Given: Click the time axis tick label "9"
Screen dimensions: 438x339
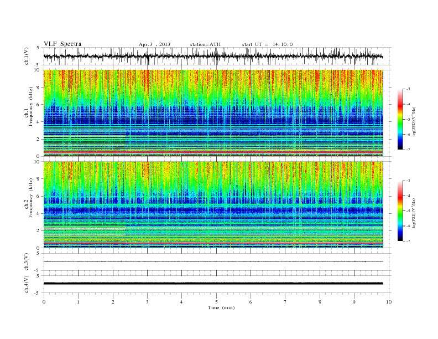Looking at the screenshot, I should (x=354, y=302).
